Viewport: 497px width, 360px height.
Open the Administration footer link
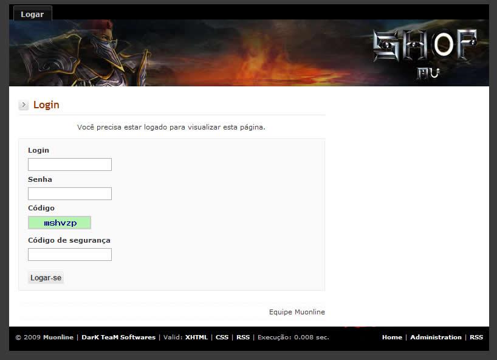(436, 337)
